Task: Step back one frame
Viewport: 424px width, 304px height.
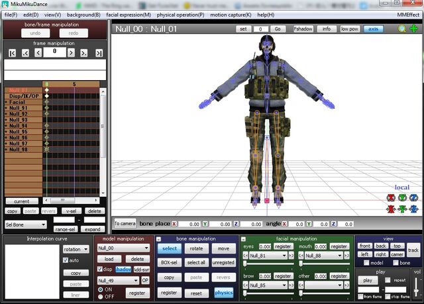Action: [x=38, y=53]
